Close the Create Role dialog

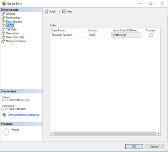point(162,3)
